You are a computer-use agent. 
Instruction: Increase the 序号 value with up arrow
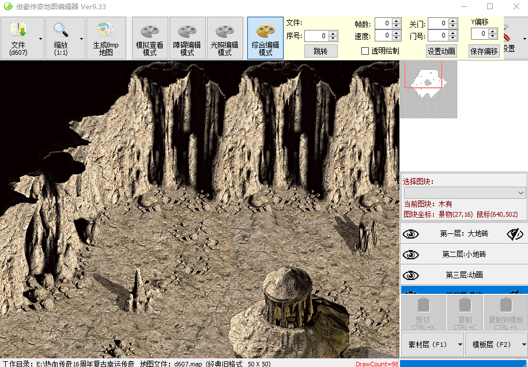click(333, 33)
